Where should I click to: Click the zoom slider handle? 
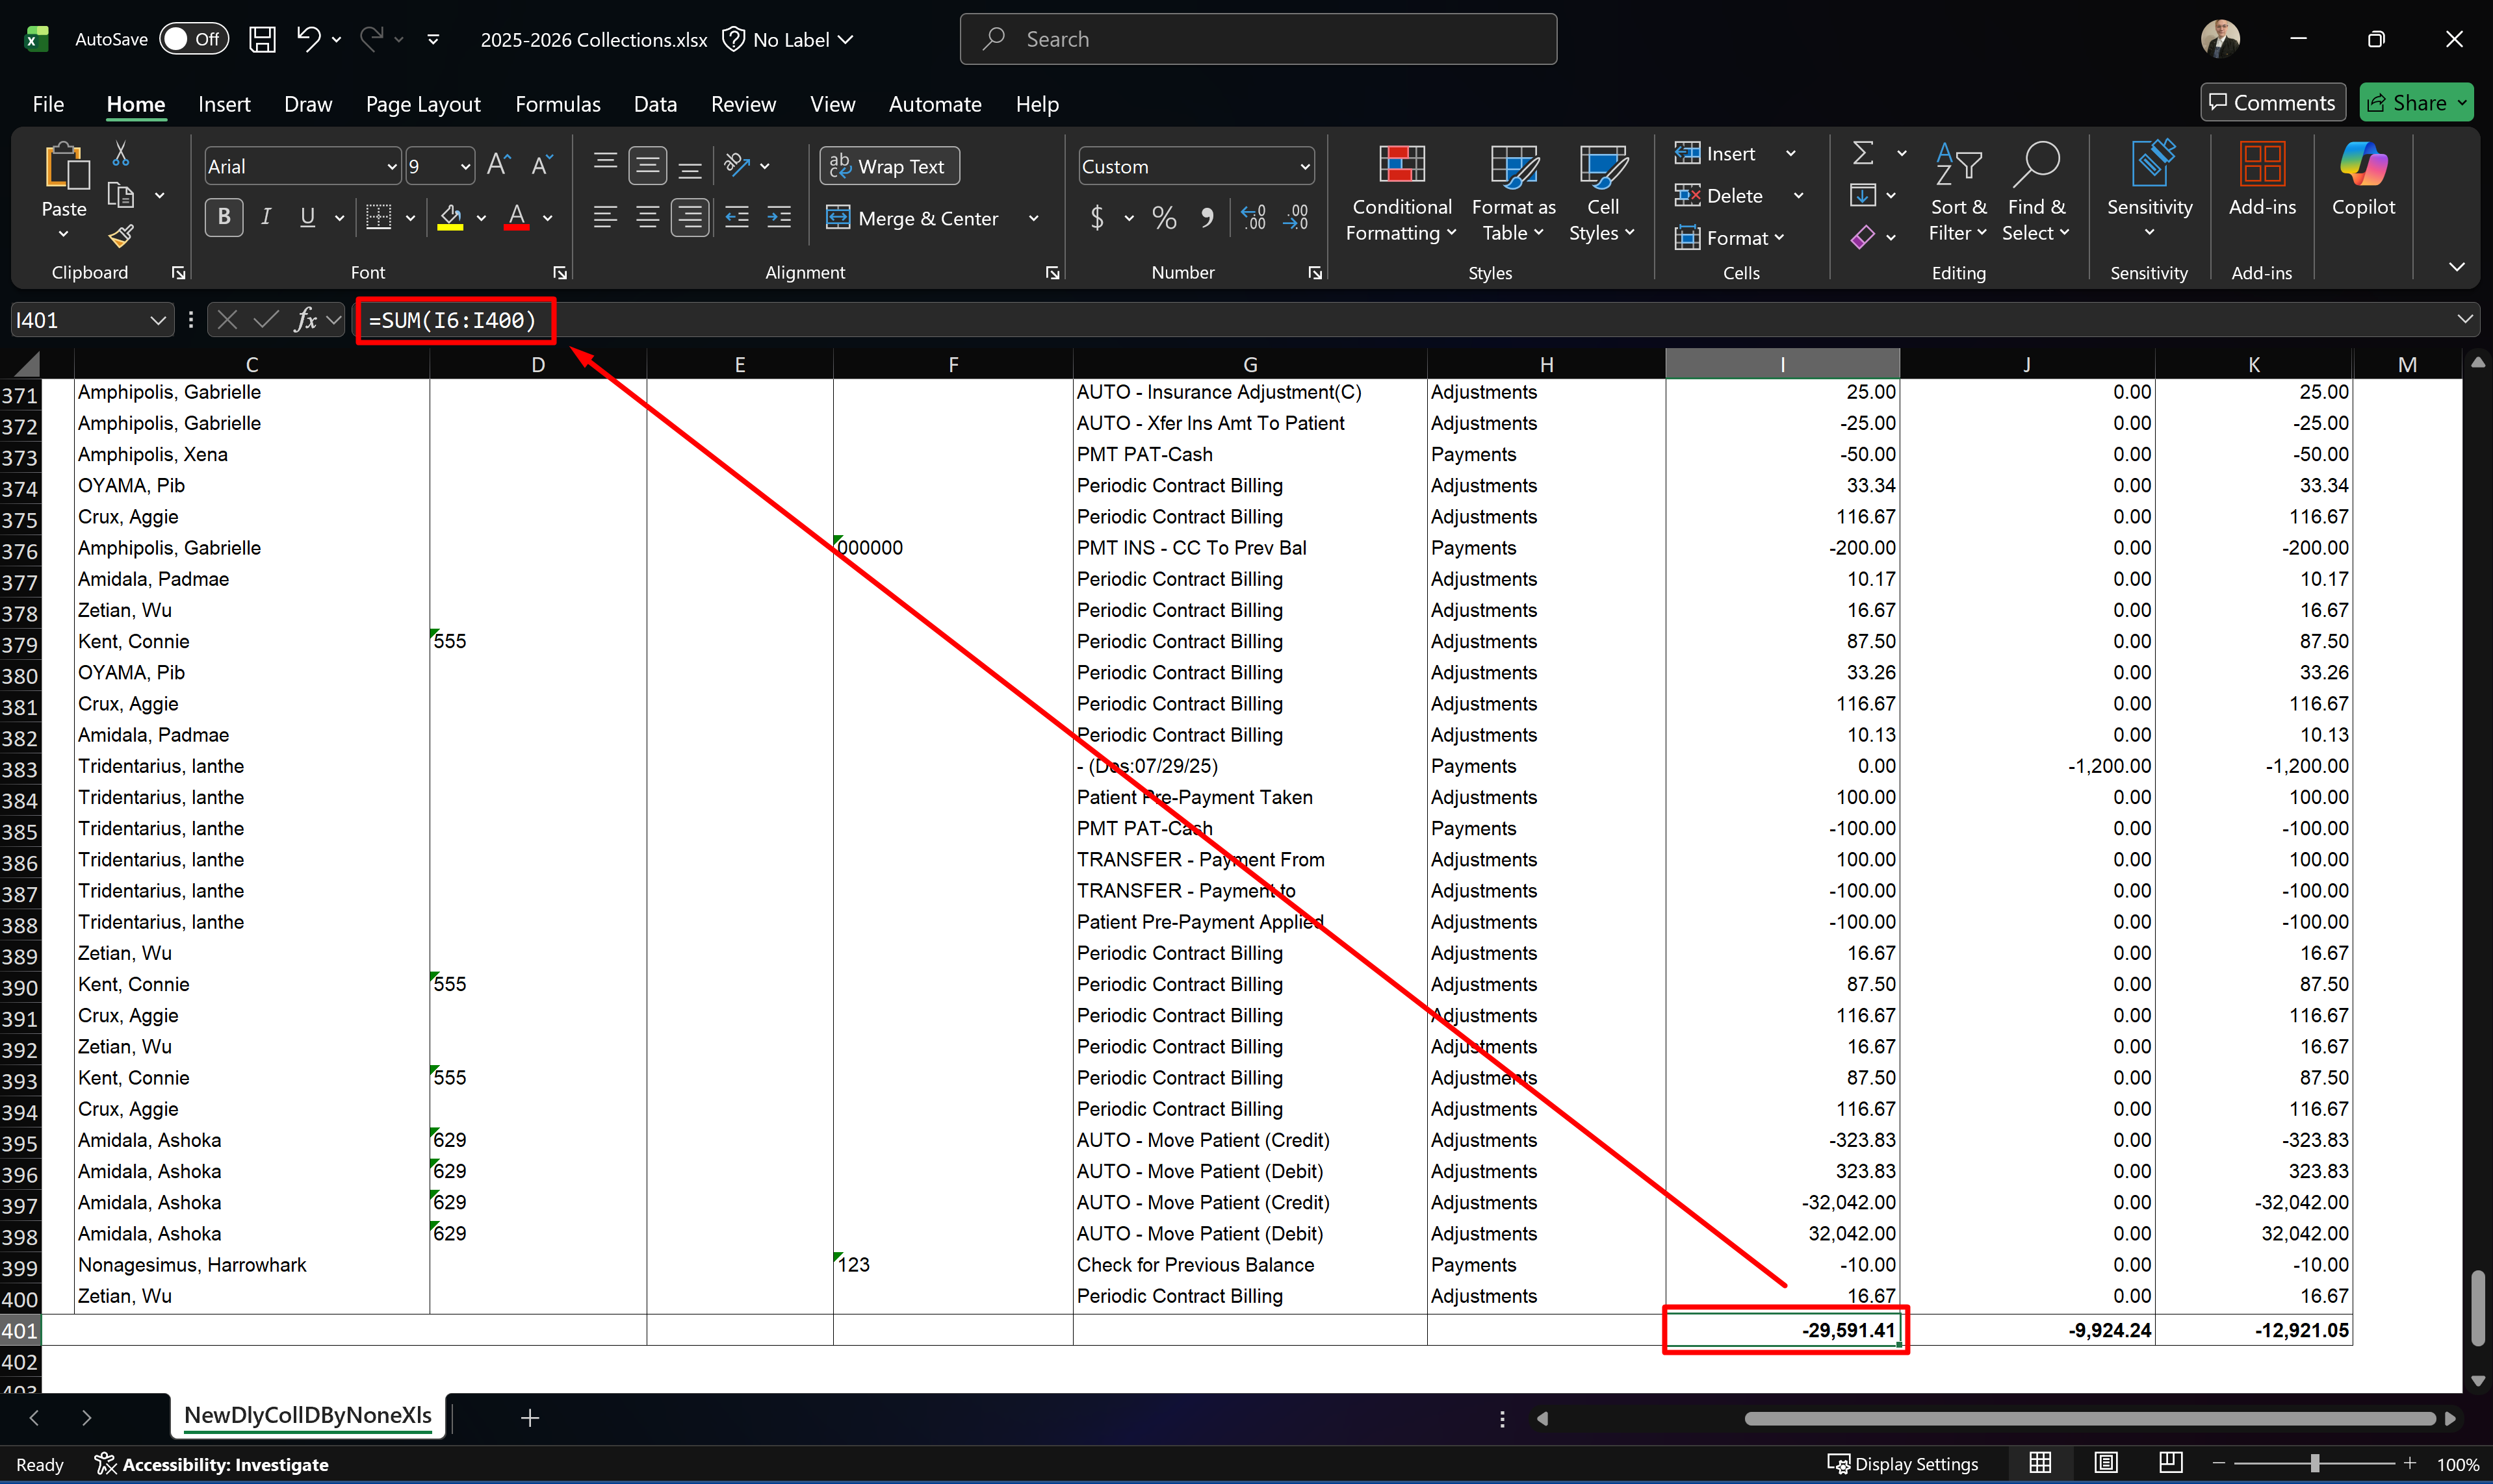[2314, 1463]
